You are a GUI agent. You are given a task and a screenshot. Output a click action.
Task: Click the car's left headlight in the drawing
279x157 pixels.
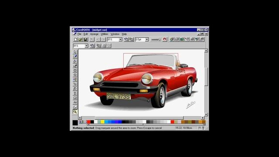(x=98, y=78)
